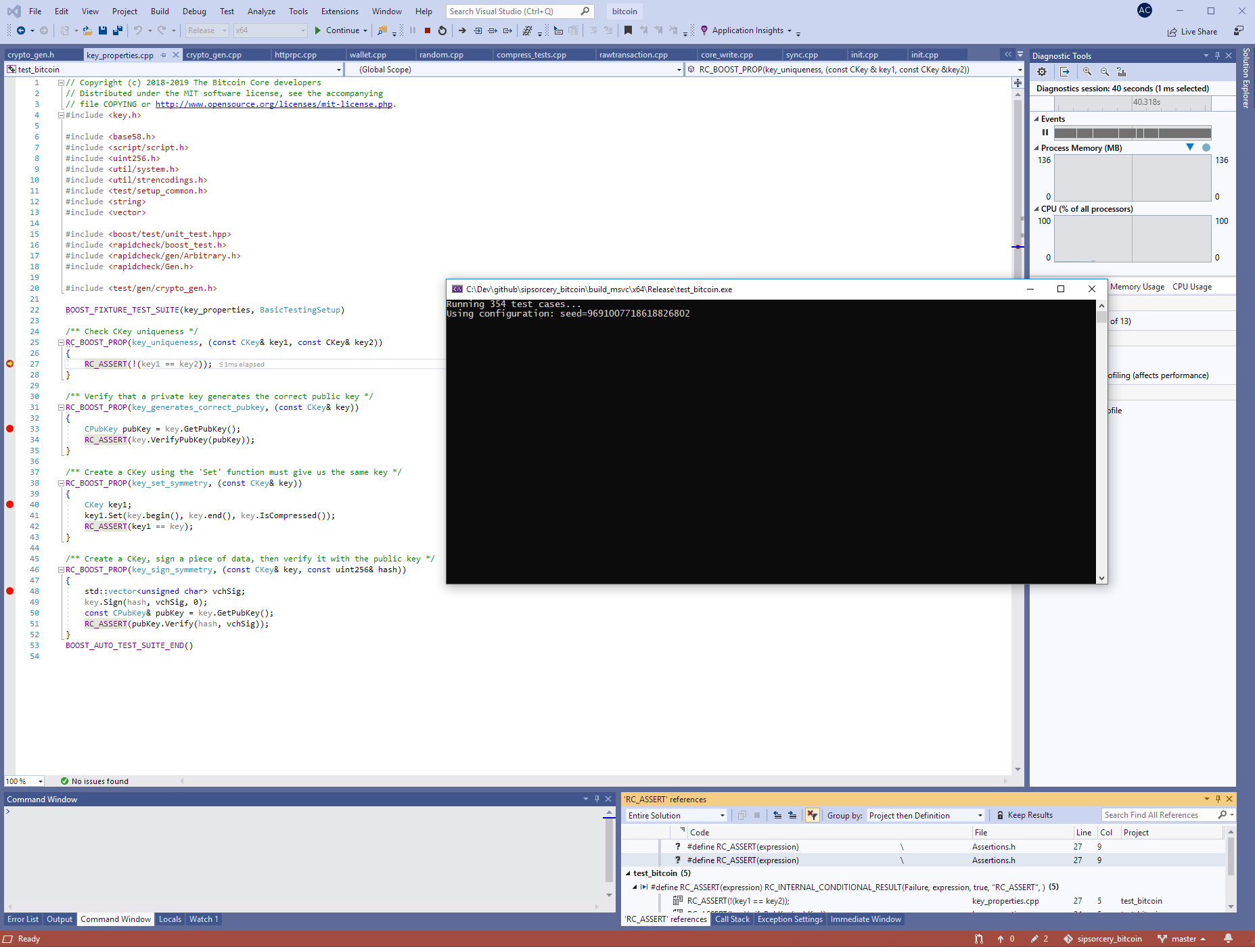The width and height of the screenshot is (1255, 947).
Task: Open the Global Scope dropdown
Action: (516, 70)
